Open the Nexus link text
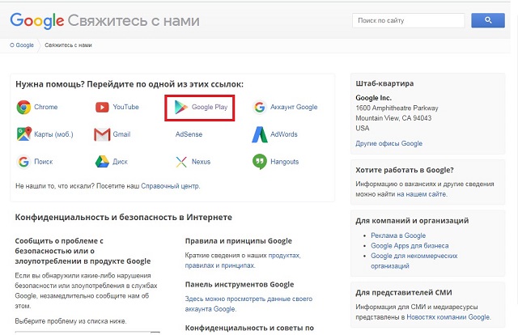 [202, 162]
